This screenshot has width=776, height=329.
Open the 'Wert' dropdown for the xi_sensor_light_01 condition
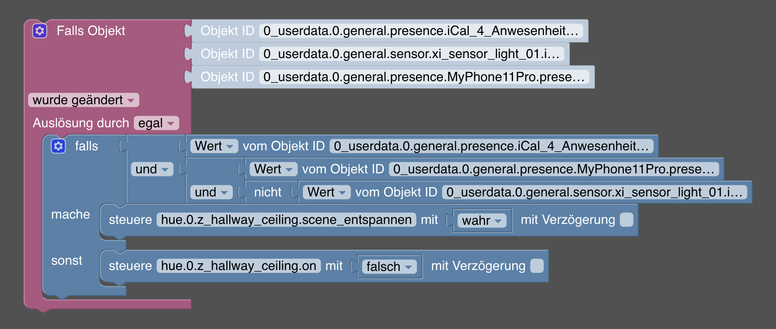[x=326, y=192]
